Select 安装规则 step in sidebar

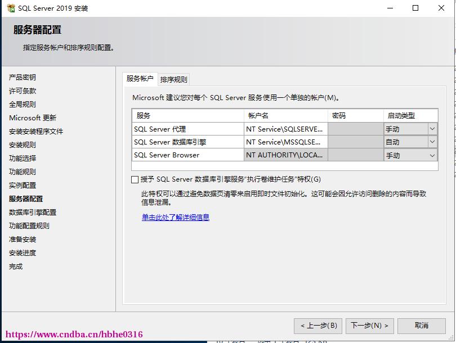(x=23, y=145)
